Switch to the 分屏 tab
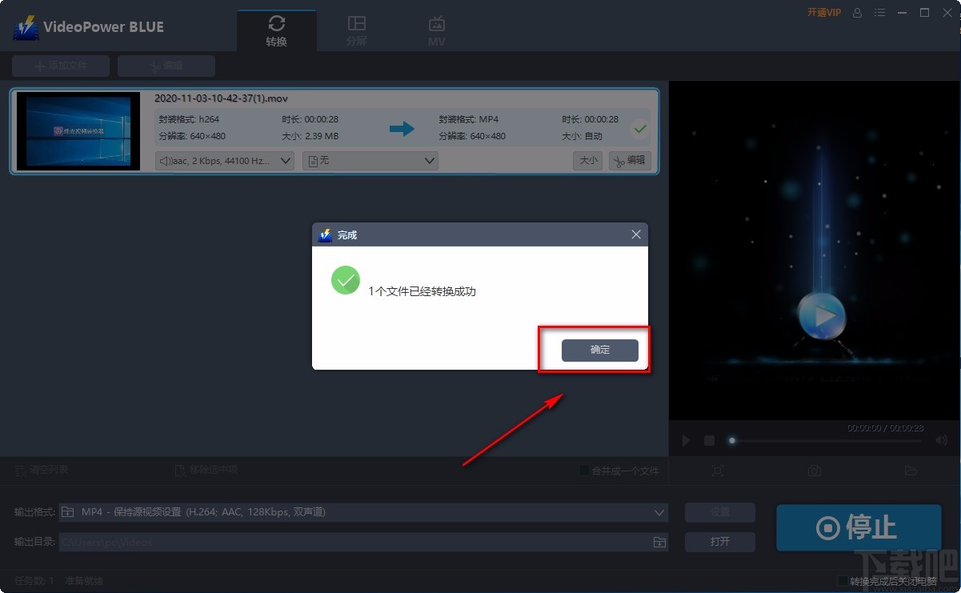 pyautogui.click(x=357, y=30)
